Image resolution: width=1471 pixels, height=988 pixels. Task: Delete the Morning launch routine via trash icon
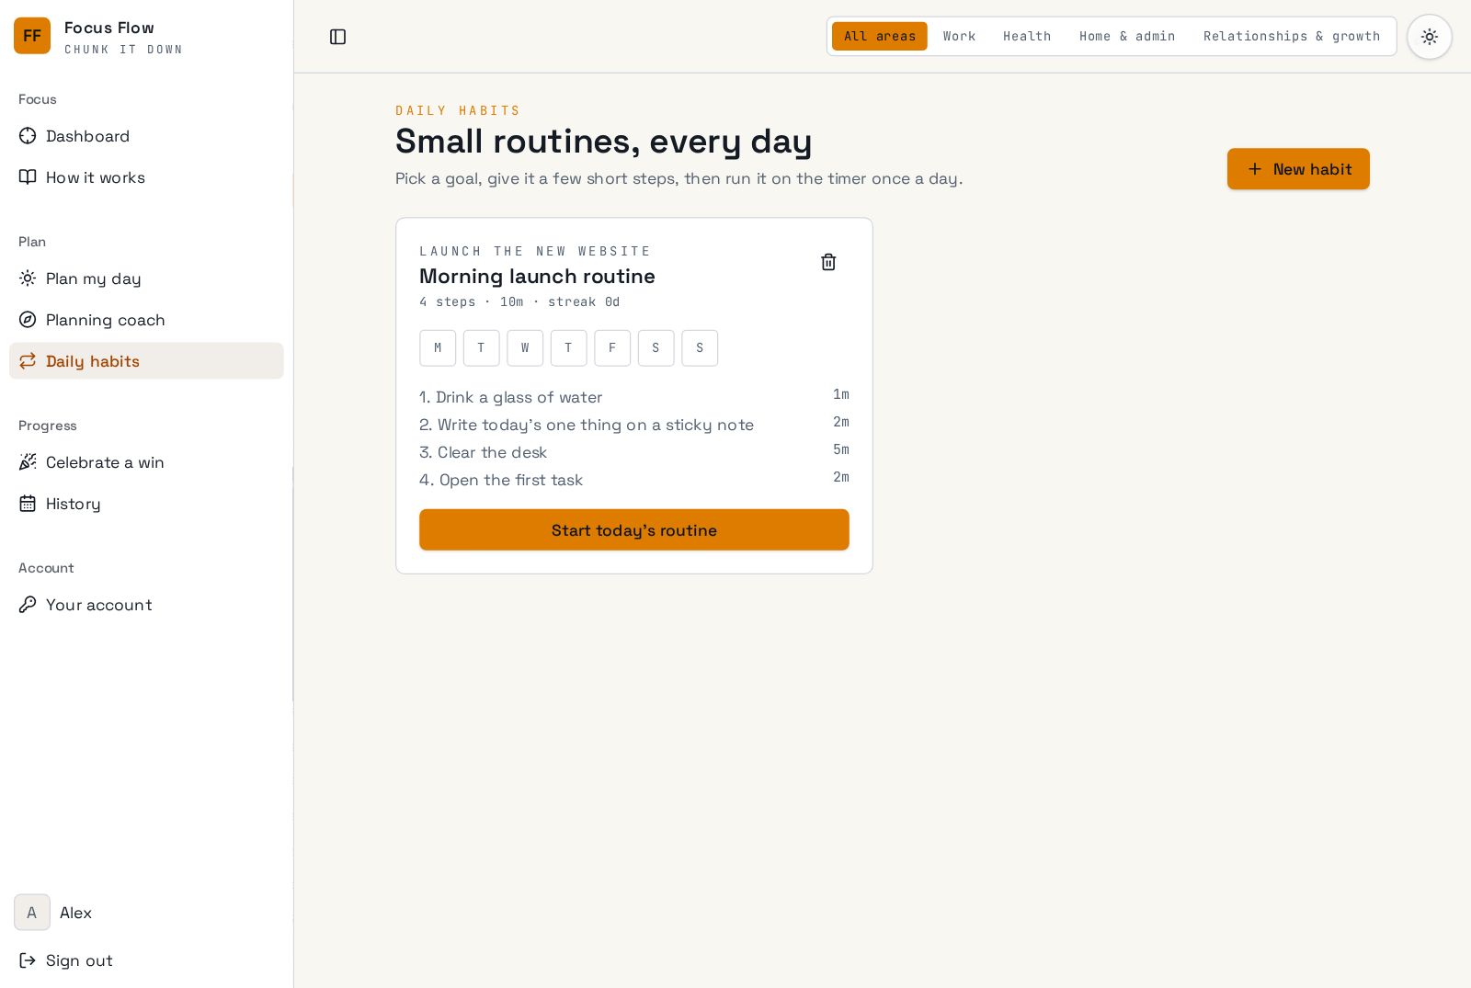coord(828,262)
